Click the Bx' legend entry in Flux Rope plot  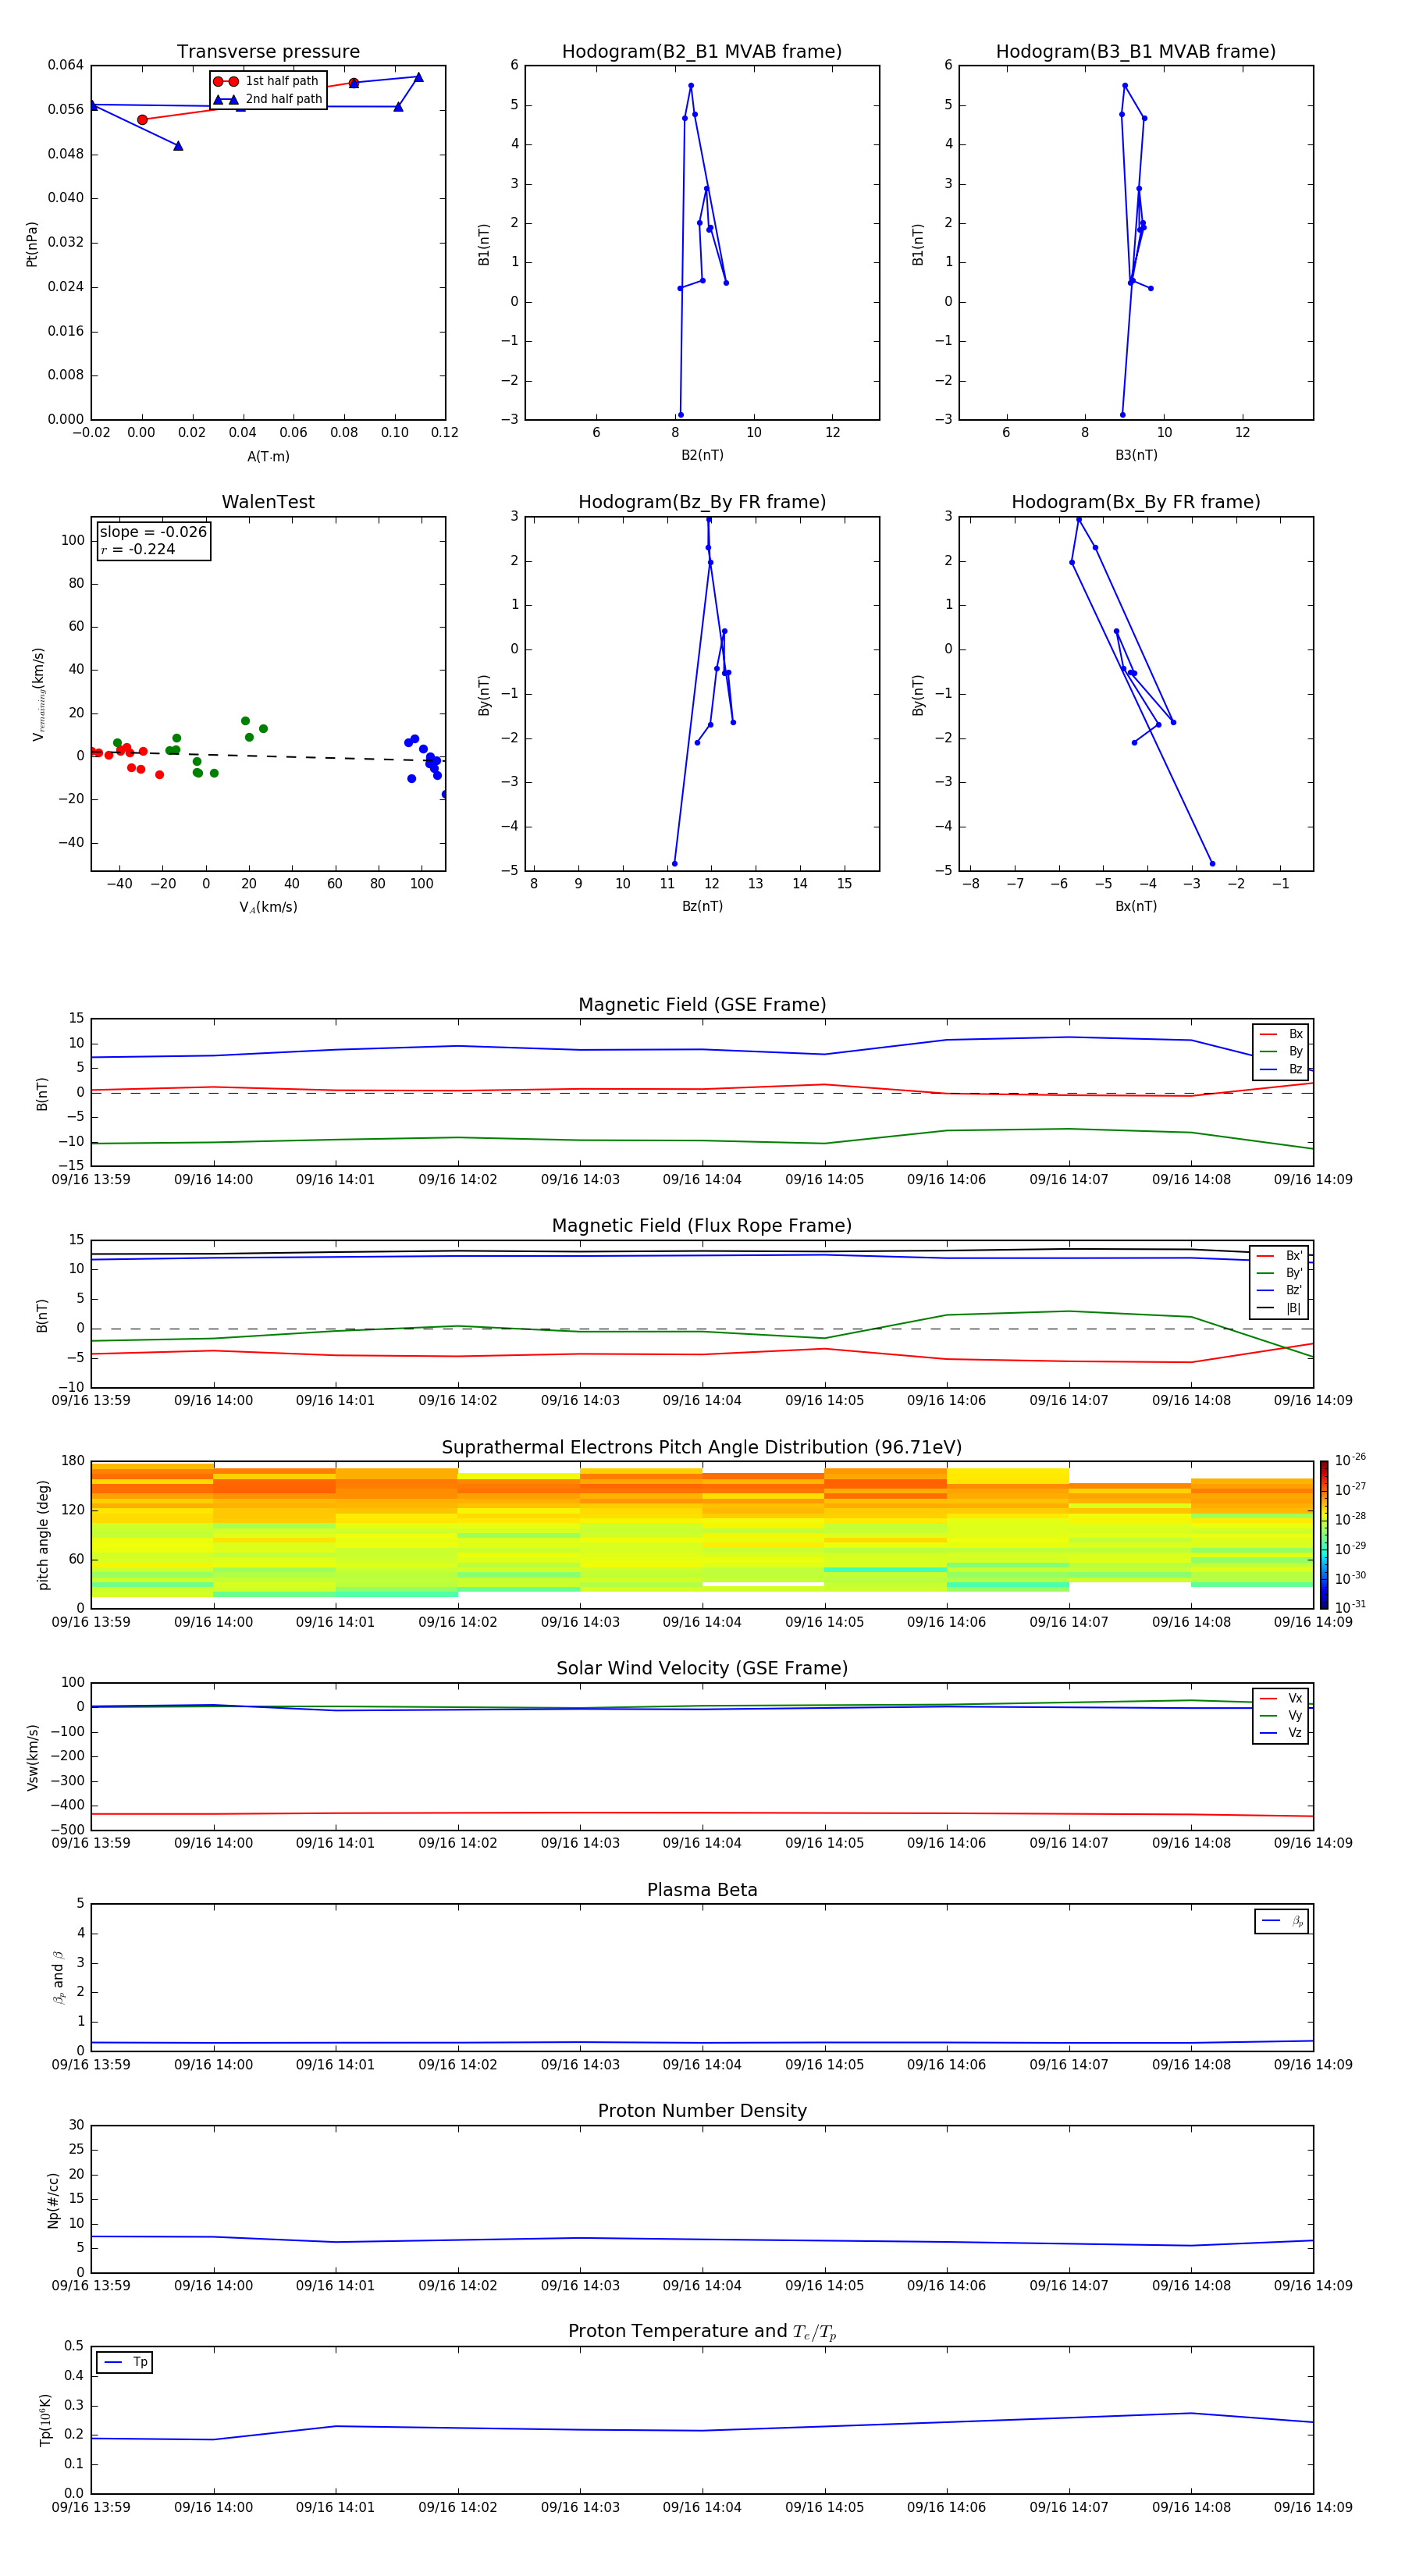coord(1280,1256)
